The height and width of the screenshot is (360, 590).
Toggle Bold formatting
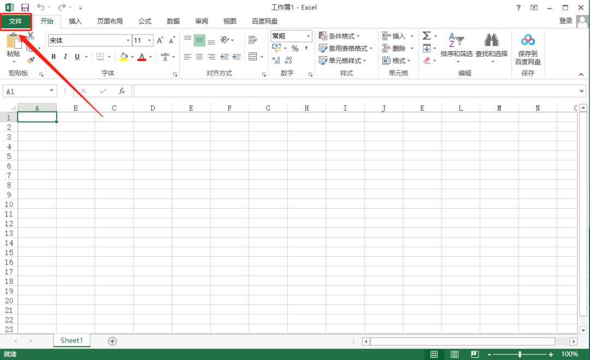[x=54, y=57]
